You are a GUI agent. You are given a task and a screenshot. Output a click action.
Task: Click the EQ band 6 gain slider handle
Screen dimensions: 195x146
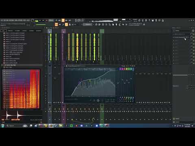tap(131, 79)
